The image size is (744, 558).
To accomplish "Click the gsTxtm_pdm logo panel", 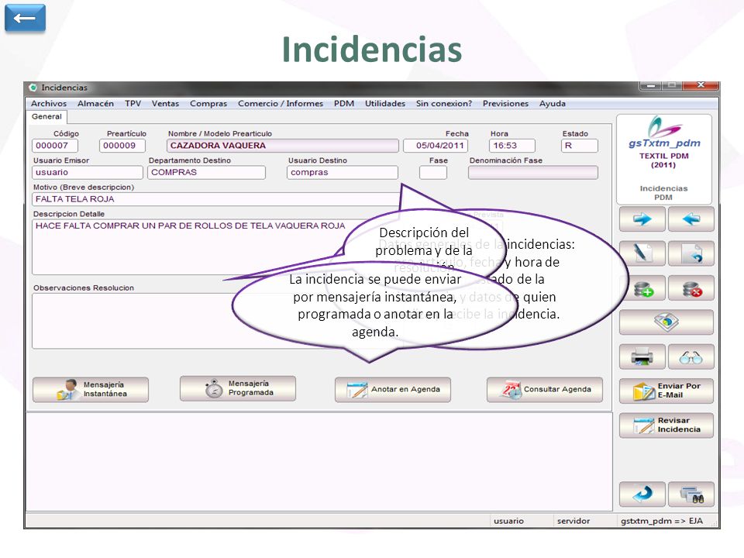I will point(664,159).
